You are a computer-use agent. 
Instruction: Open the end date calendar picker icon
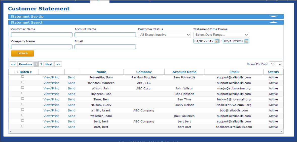246,41
